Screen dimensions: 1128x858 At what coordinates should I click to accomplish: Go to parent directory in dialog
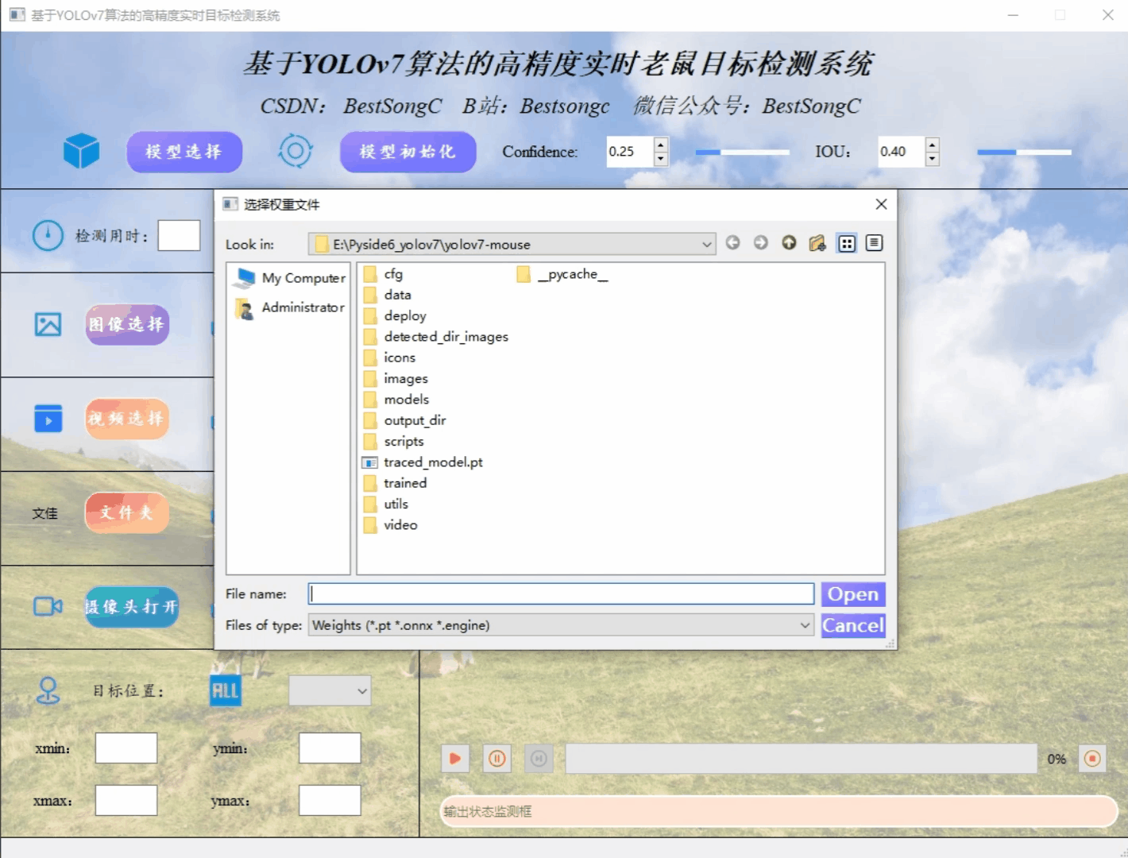coord(789,243)
